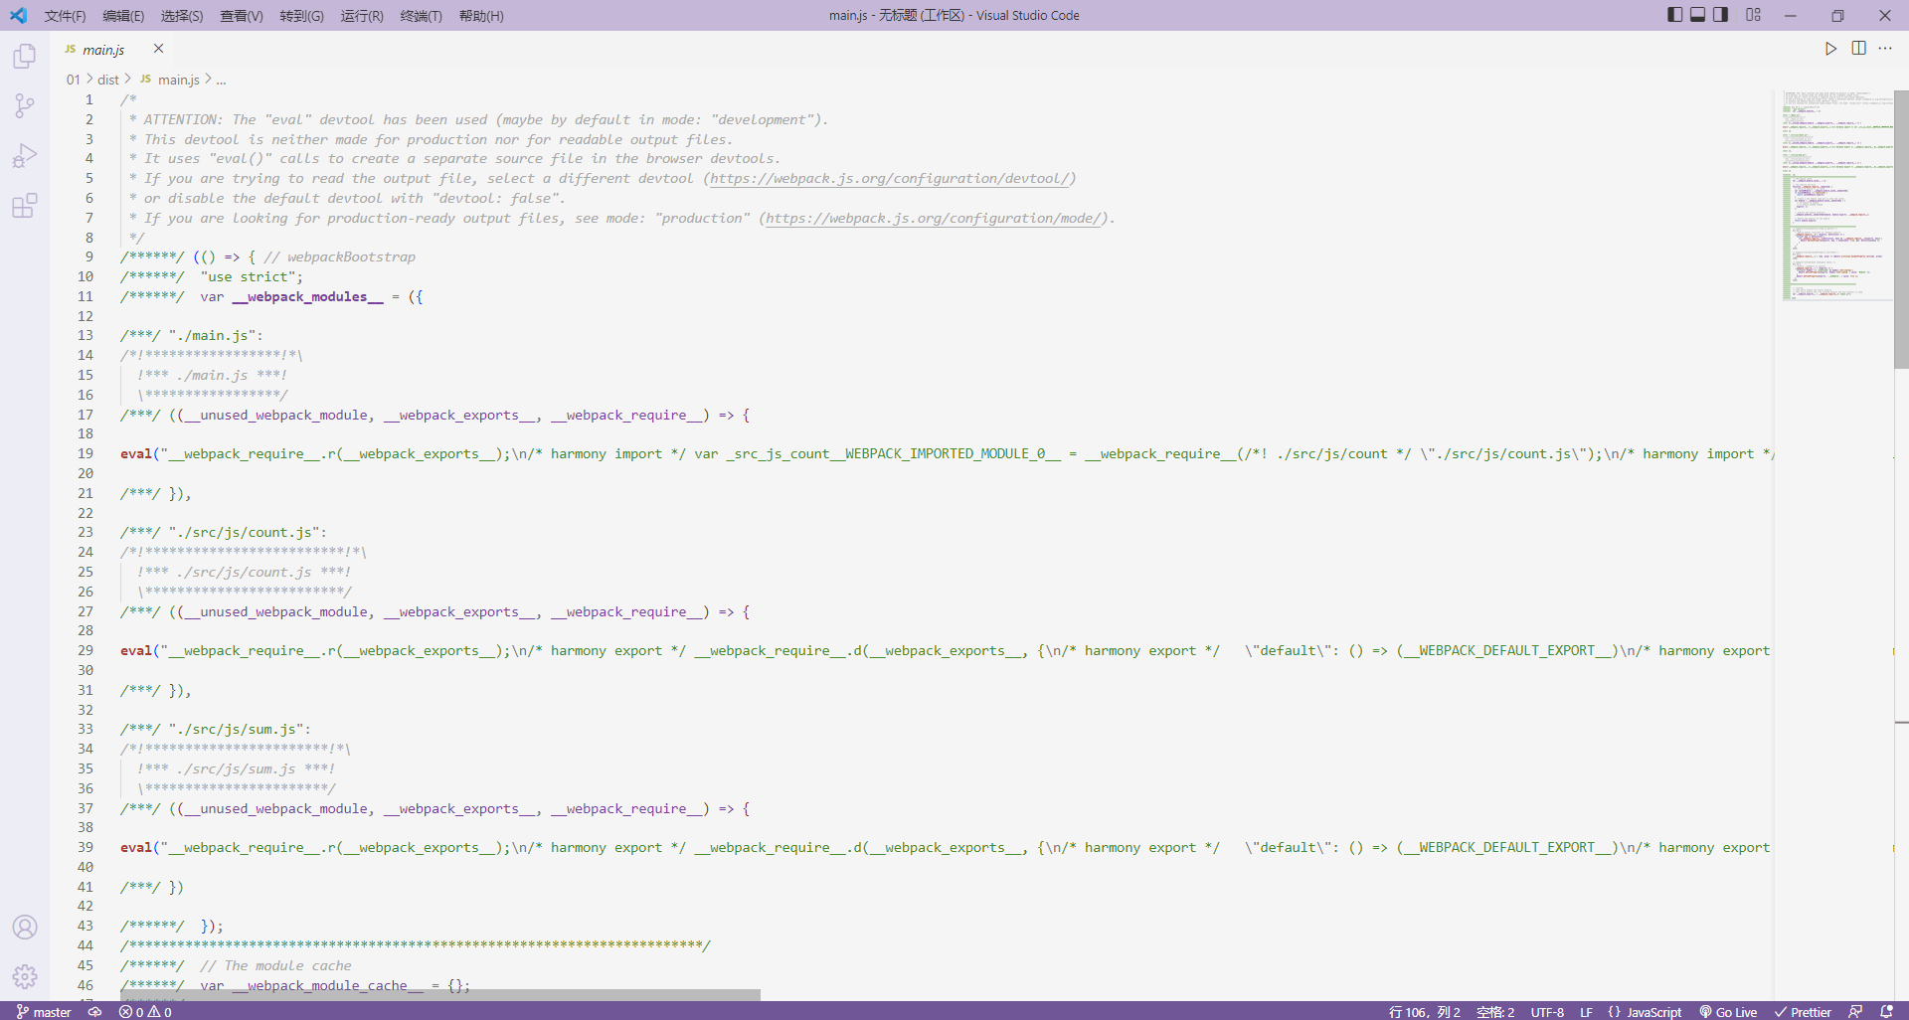Screen dimensions: 1909x1020
Task: Open the 运行(R) menu
Action: [362, 16]
